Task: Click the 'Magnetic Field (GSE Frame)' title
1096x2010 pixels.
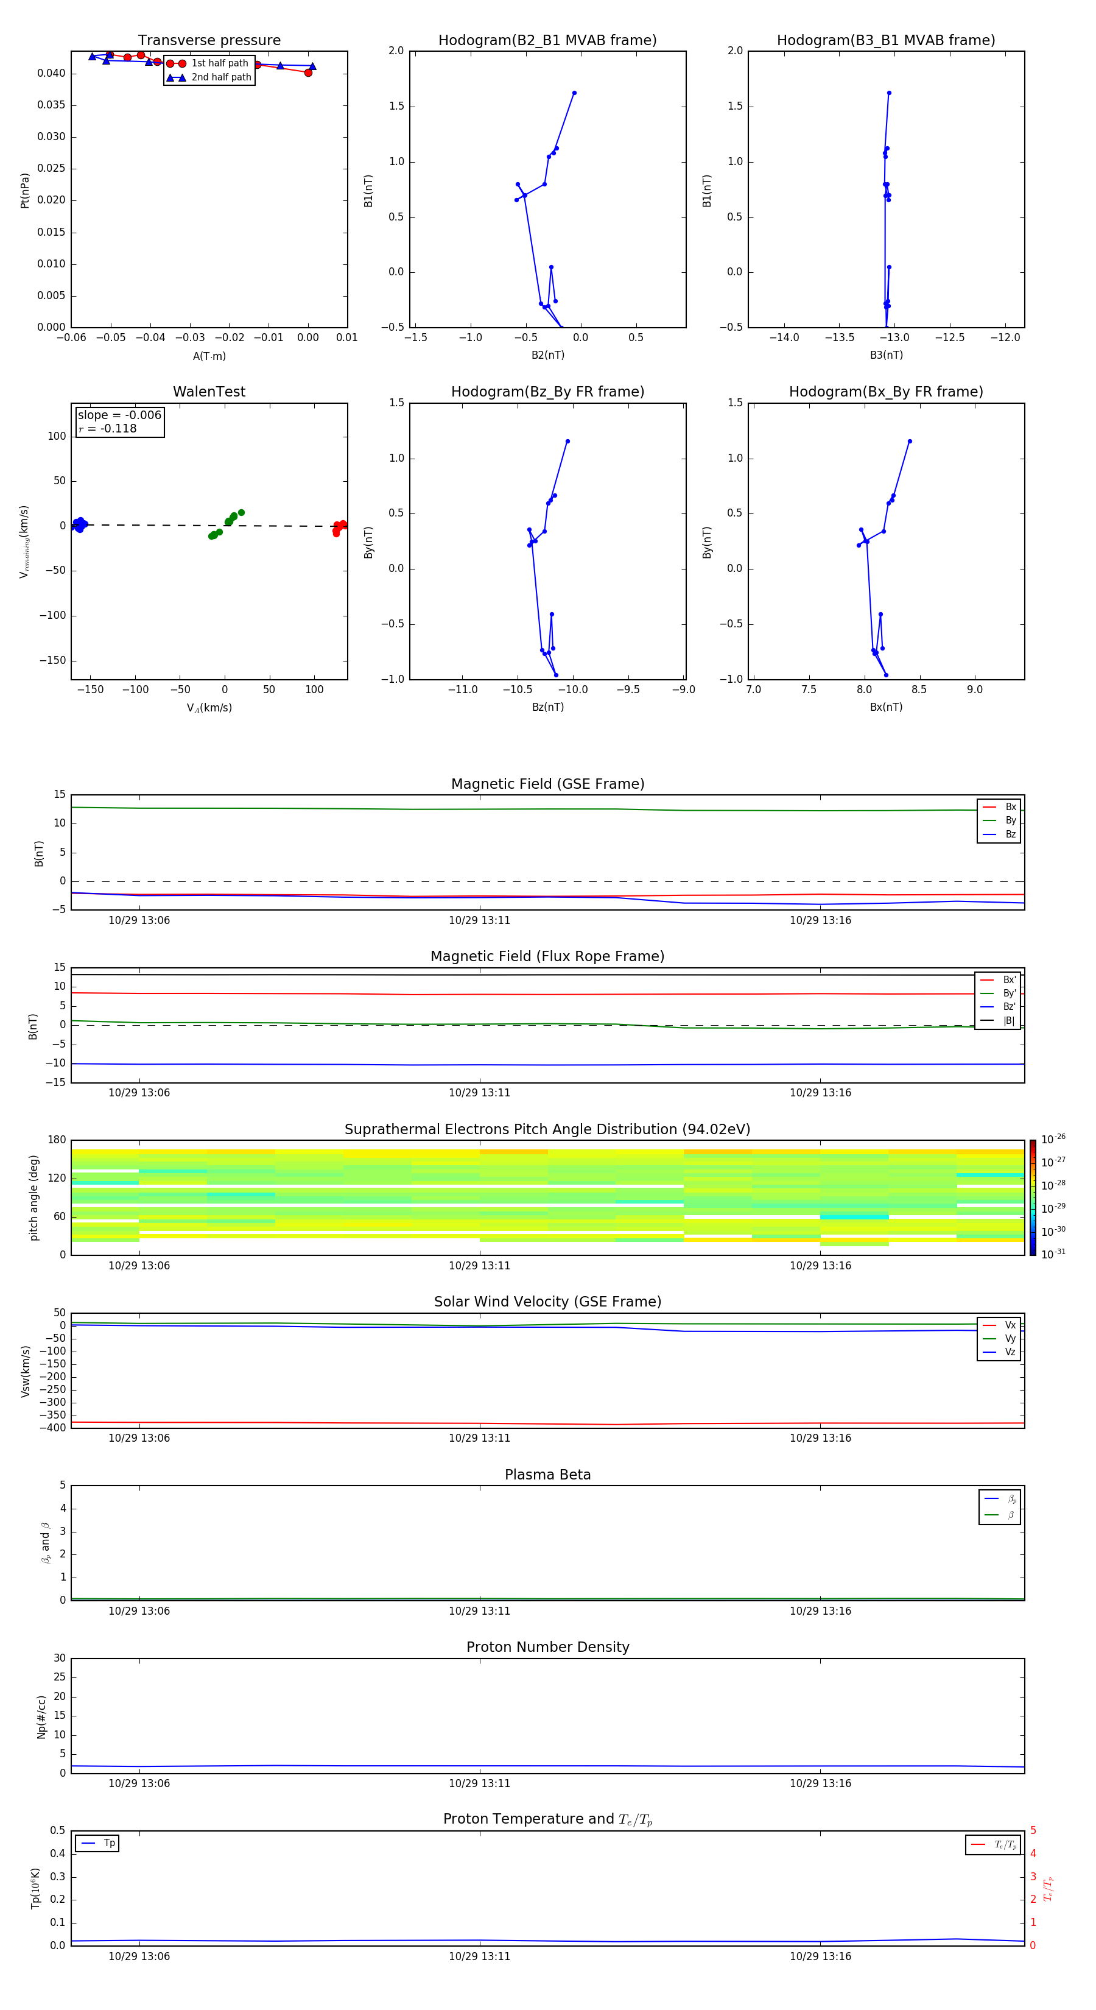Action: (547, 784)
